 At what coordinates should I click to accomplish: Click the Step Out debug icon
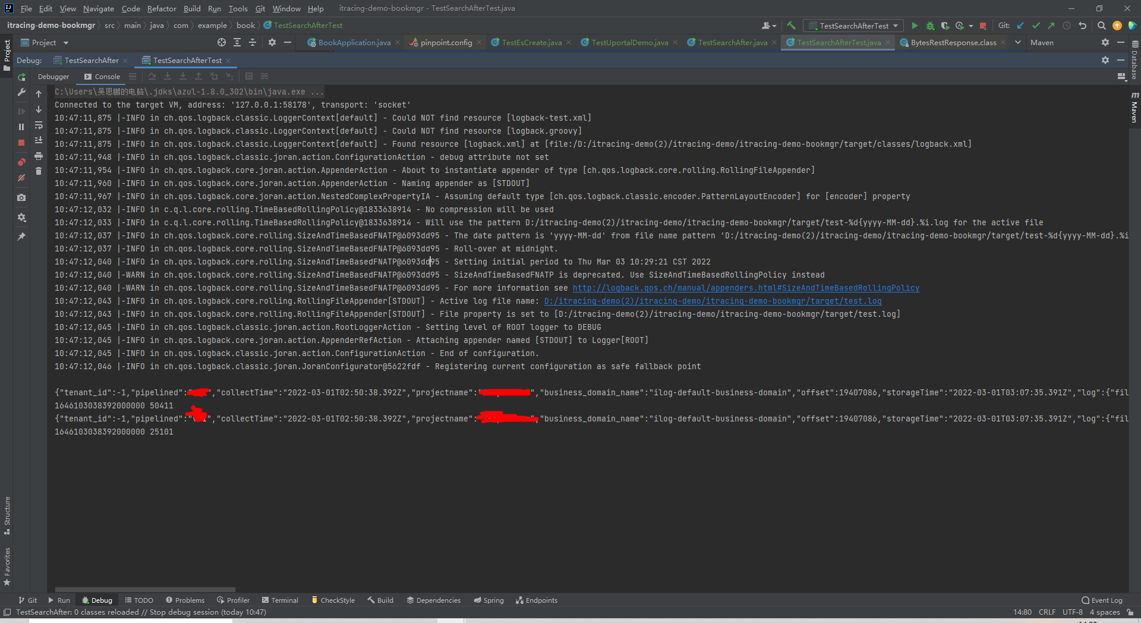click(198, 76)
